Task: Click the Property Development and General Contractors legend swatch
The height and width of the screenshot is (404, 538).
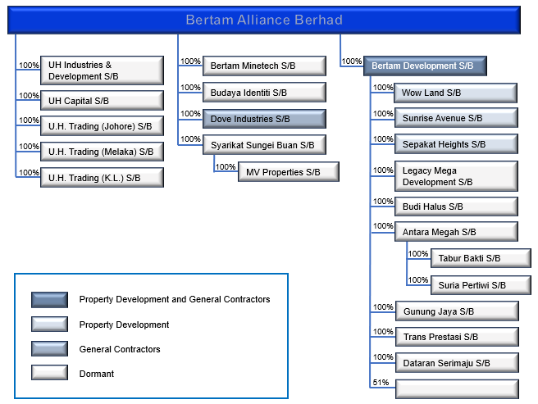Action: 49,300
